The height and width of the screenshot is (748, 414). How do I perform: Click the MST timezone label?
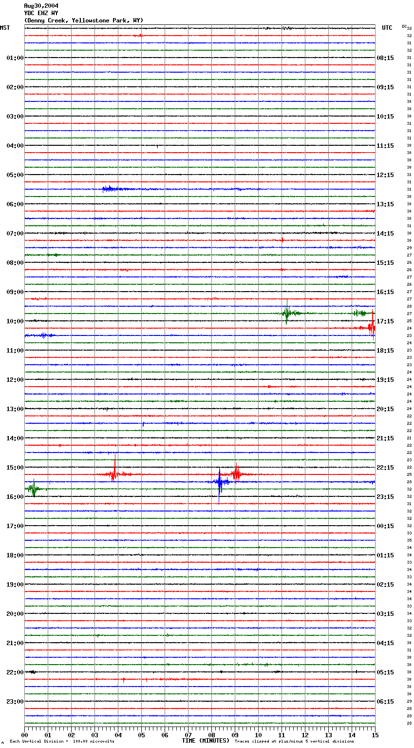5,28
